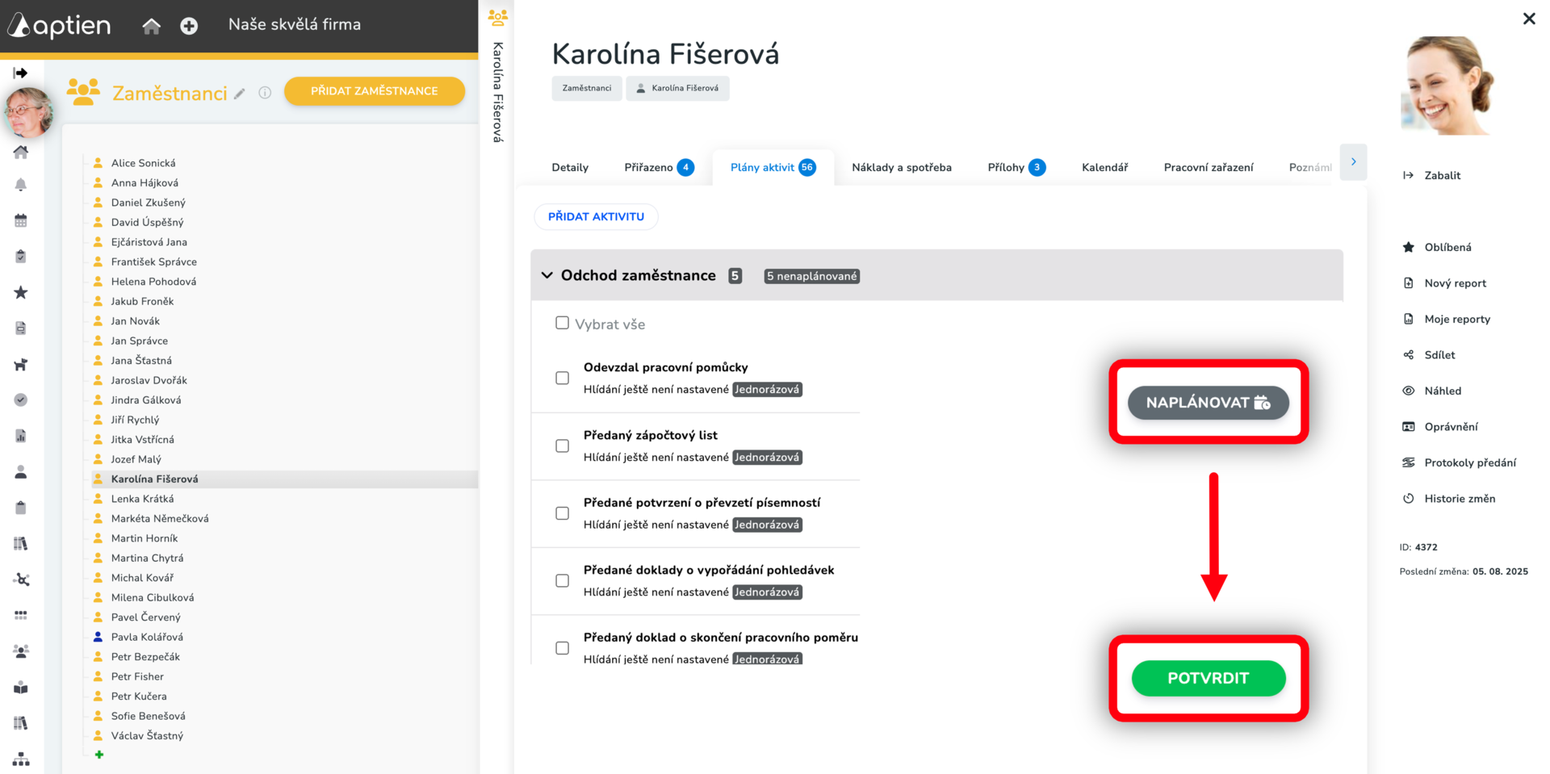
Task: Click the Zaměstnanci group heading icon
Action: coord(83,92)
